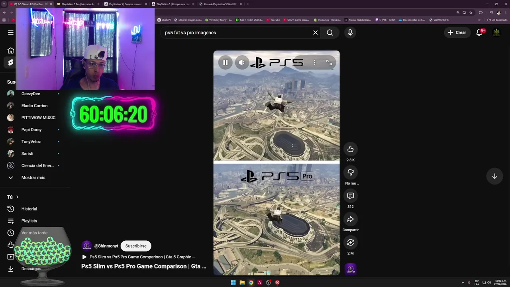
Task: Like the Short with 9.3 K likes
Action: click(x=350, y=149)
